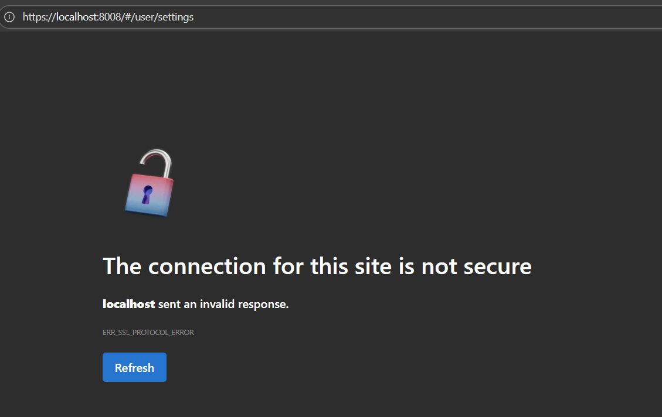Click the word "connection" in the heading

click(207, 266)
